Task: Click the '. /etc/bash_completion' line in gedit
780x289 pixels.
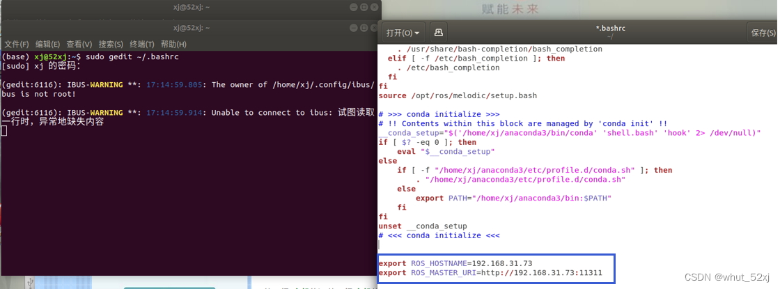Action: point(448,68)
